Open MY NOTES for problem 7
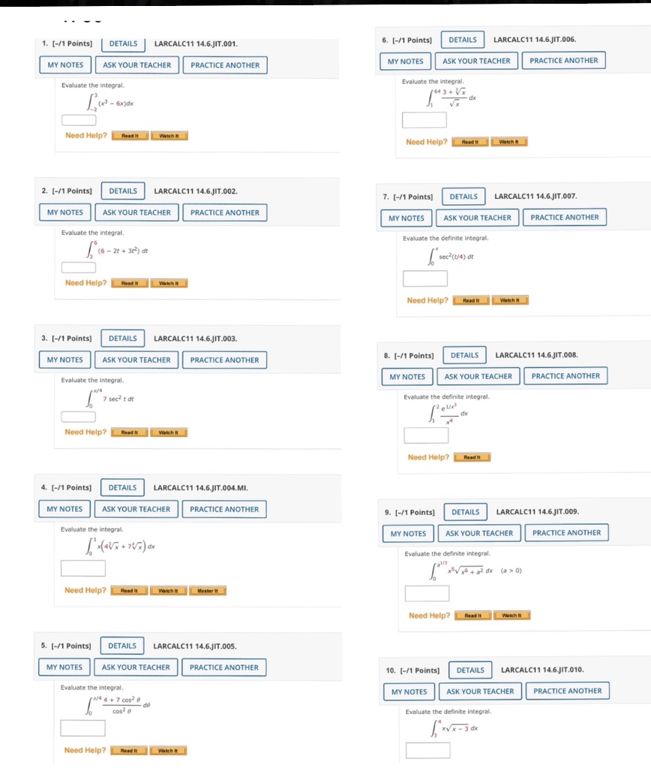The height and width of the screenshot is (774, 651). 406,217
